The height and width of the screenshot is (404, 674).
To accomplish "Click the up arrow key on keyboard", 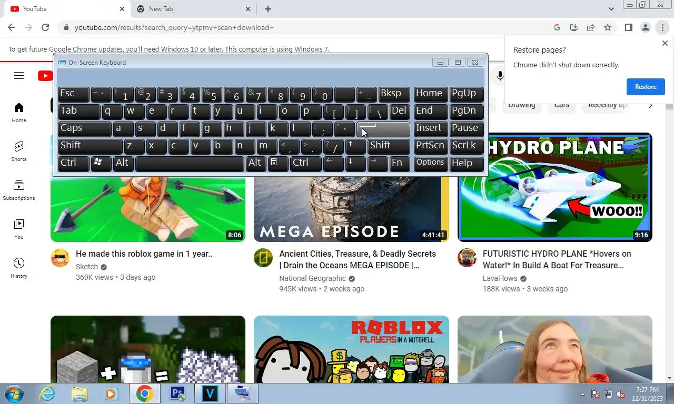I will pos(355,146).
